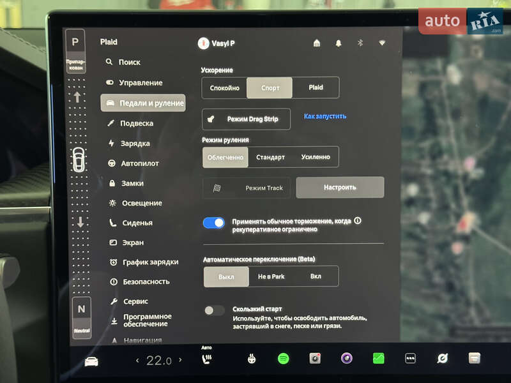The width and height of the screenshot is (511, 383).
Task: Set automatic shifting to Не в Park
Action: coord(271,276)
